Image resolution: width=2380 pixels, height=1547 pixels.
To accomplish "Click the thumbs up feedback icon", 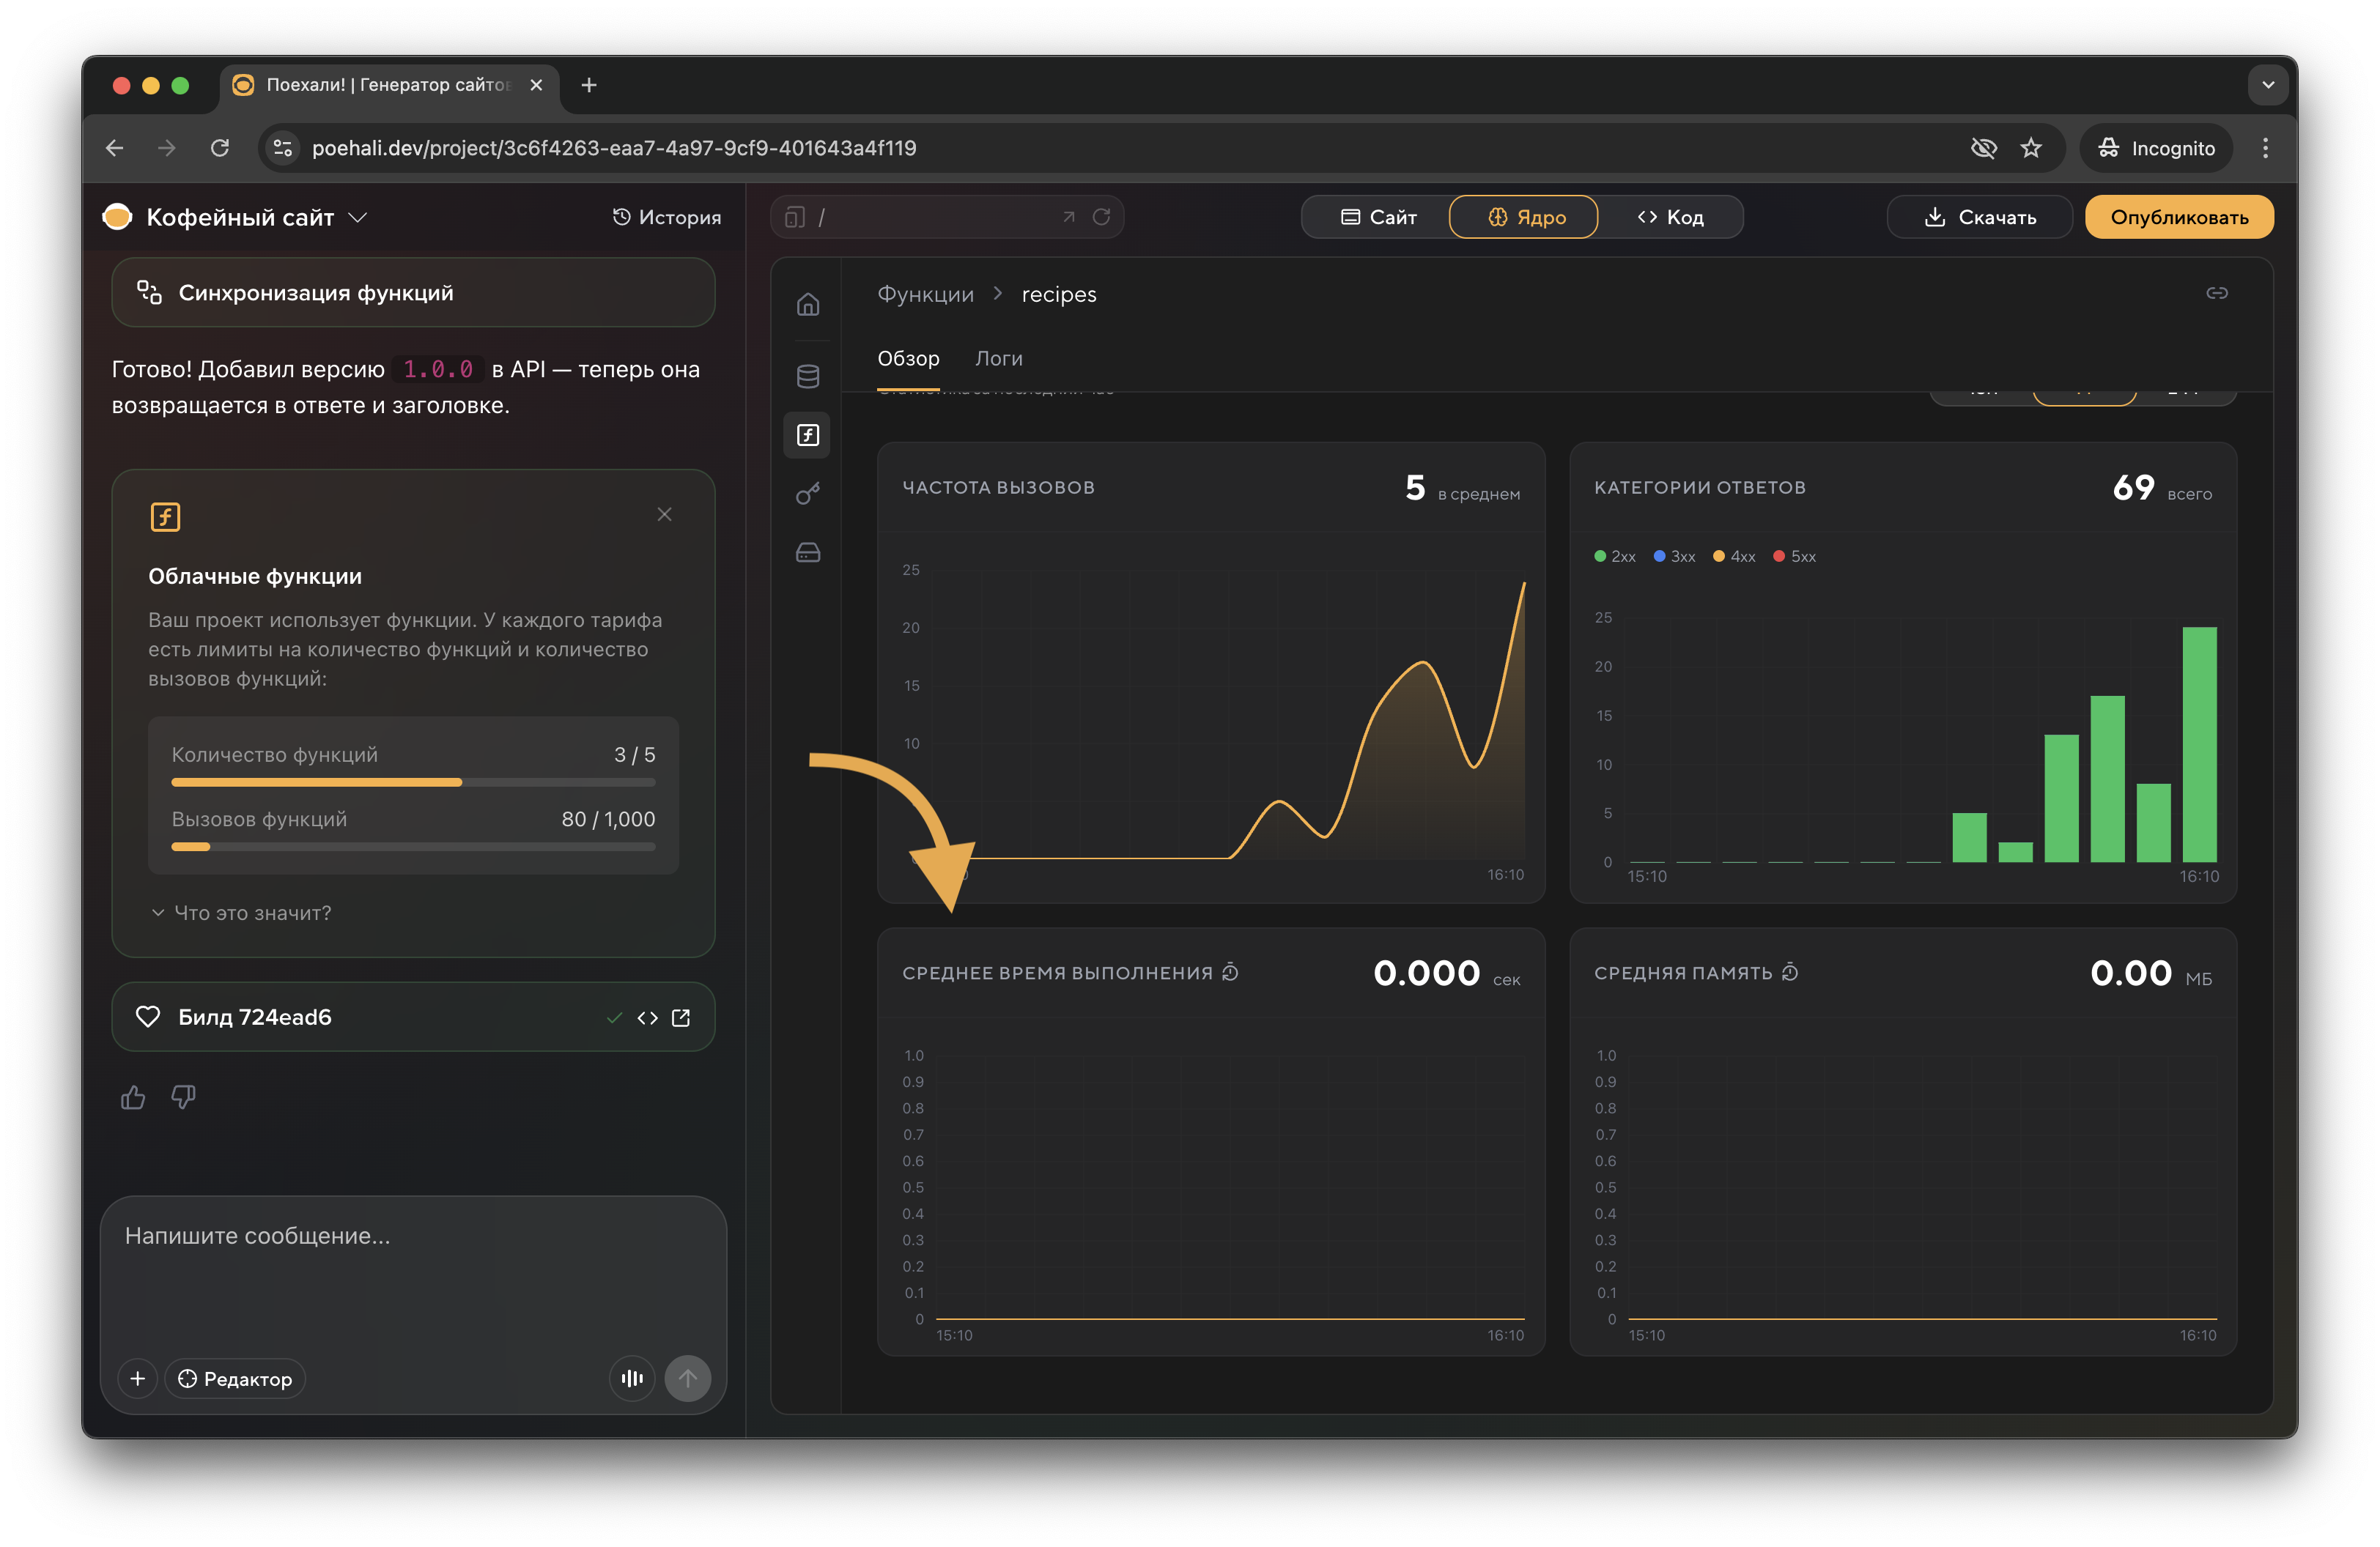I will pyautogui.click(x=133, y=1097).
